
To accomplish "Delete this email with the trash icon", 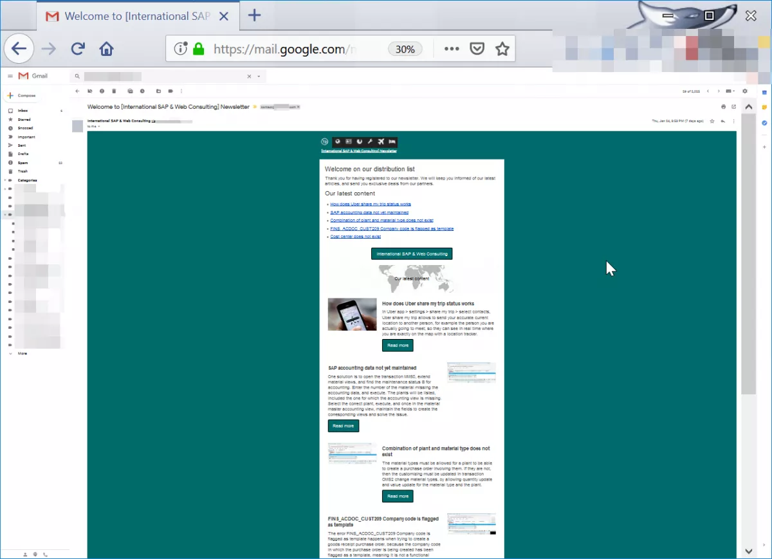I will [x=114, y=91].
